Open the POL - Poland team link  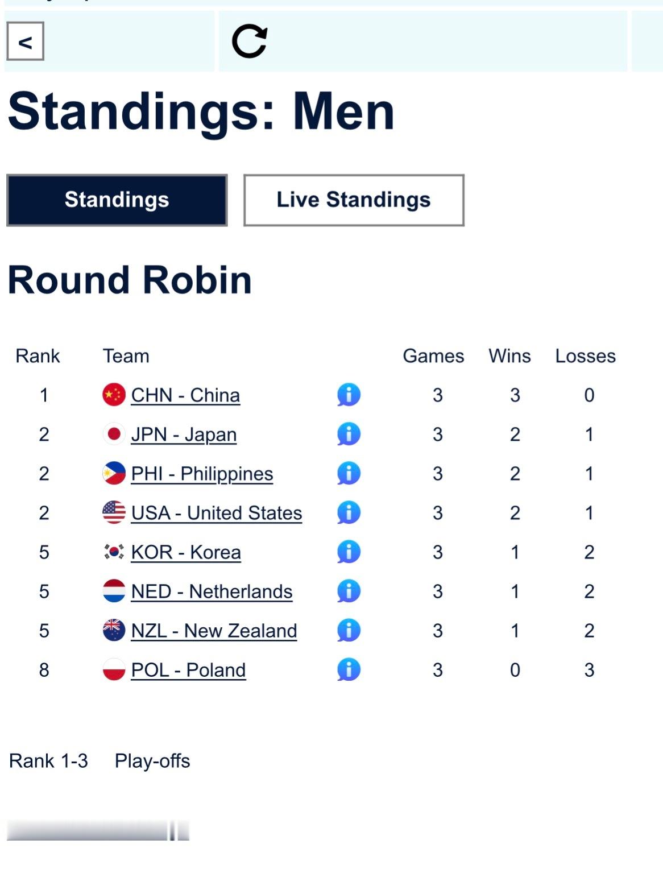click(188, 670)
